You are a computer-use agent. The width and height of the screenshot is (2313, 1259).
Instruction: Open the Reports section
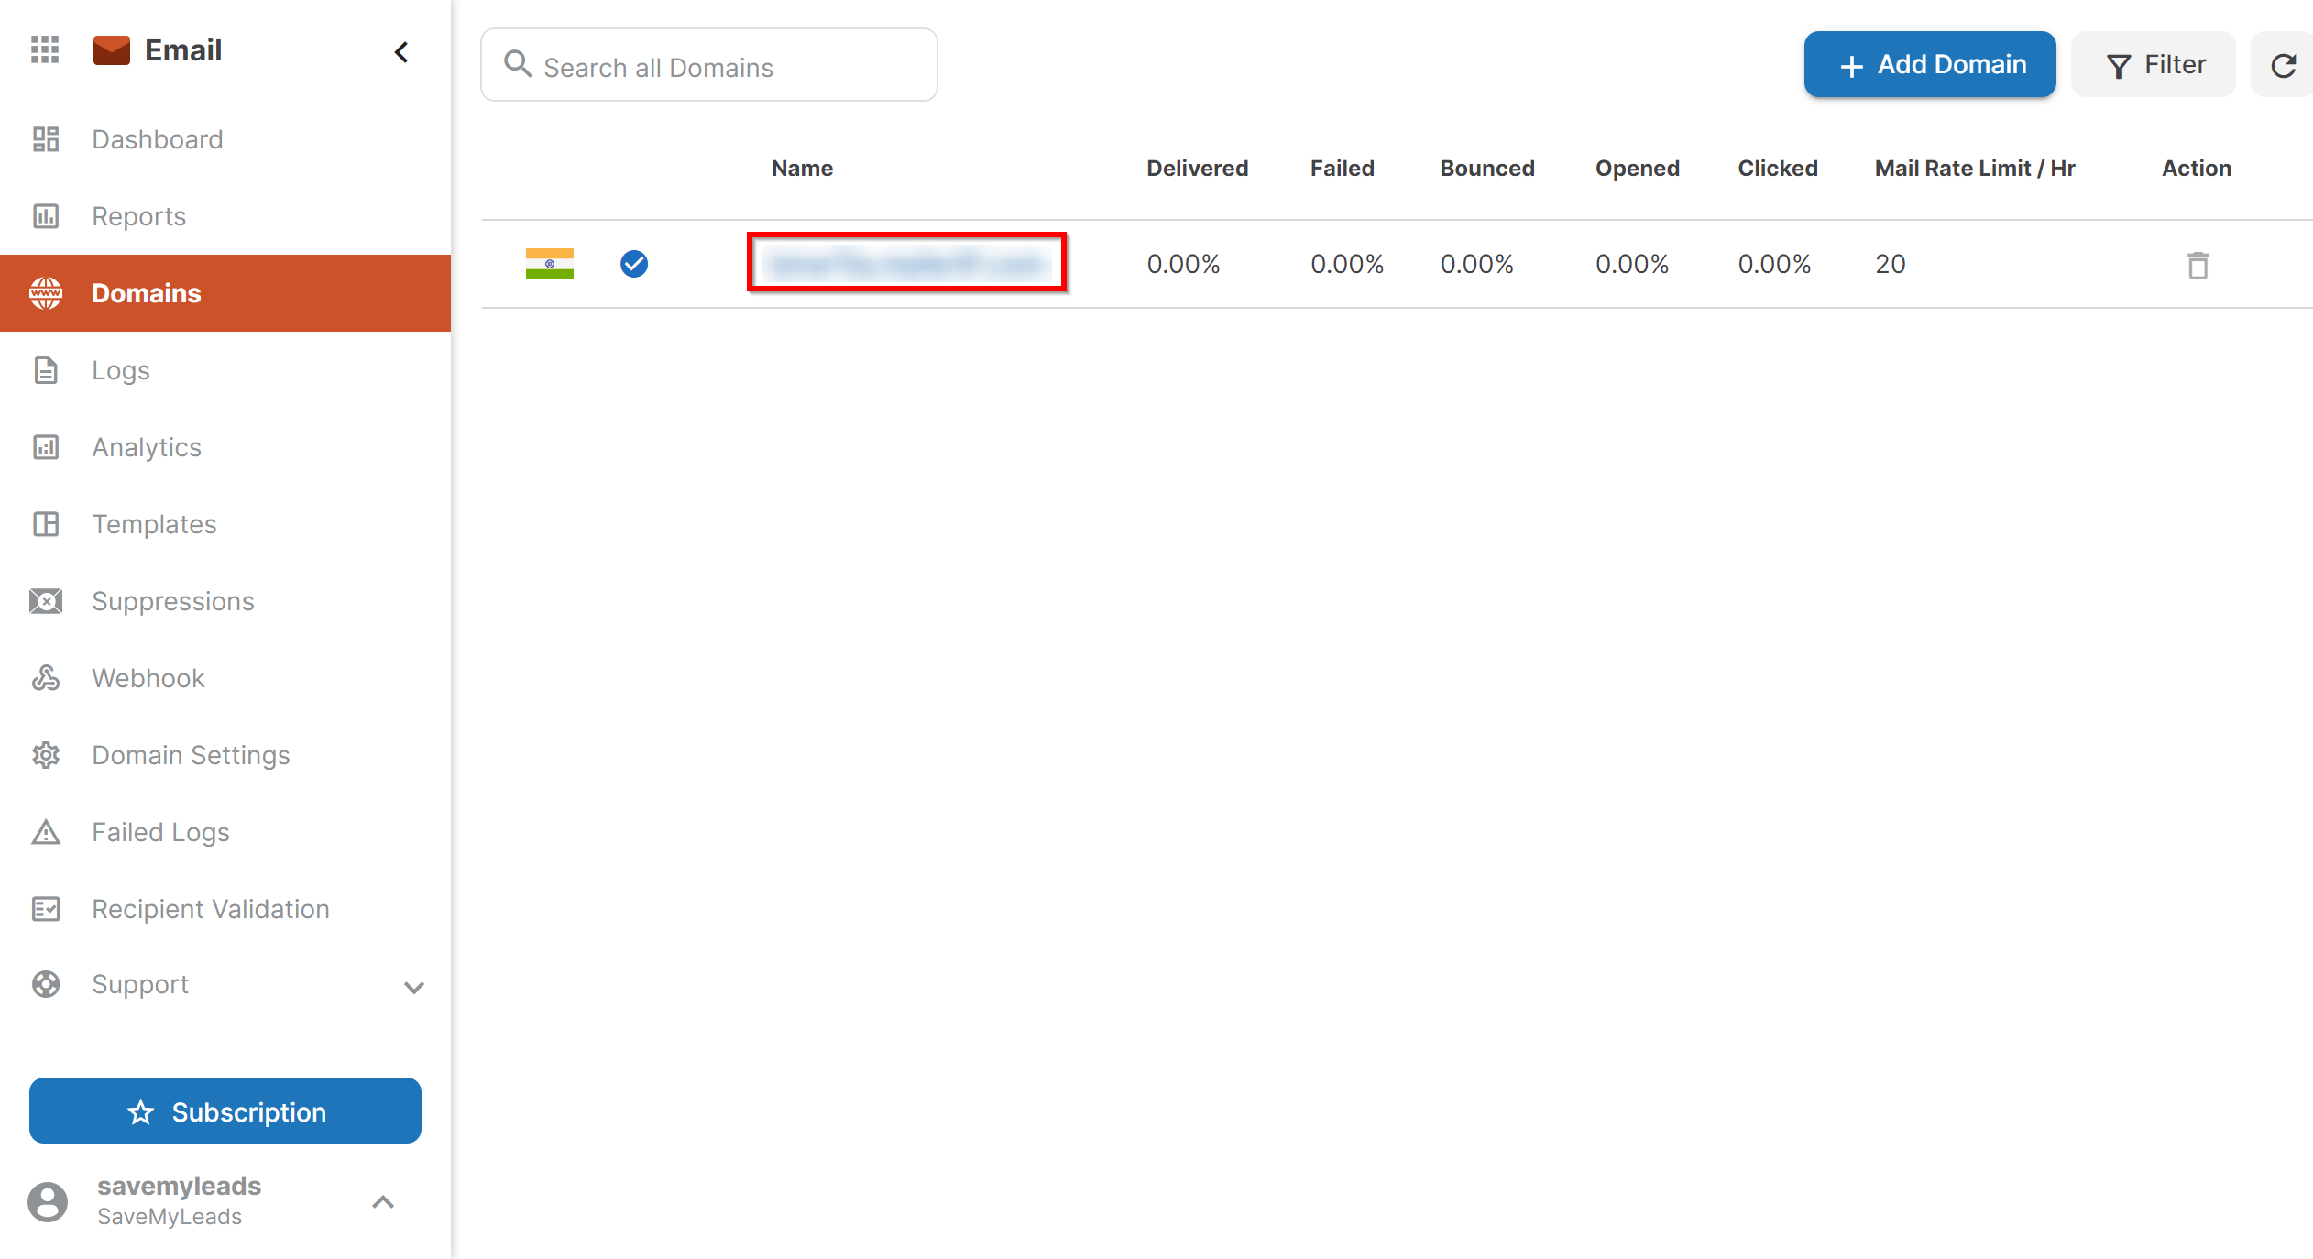[138, 215]
